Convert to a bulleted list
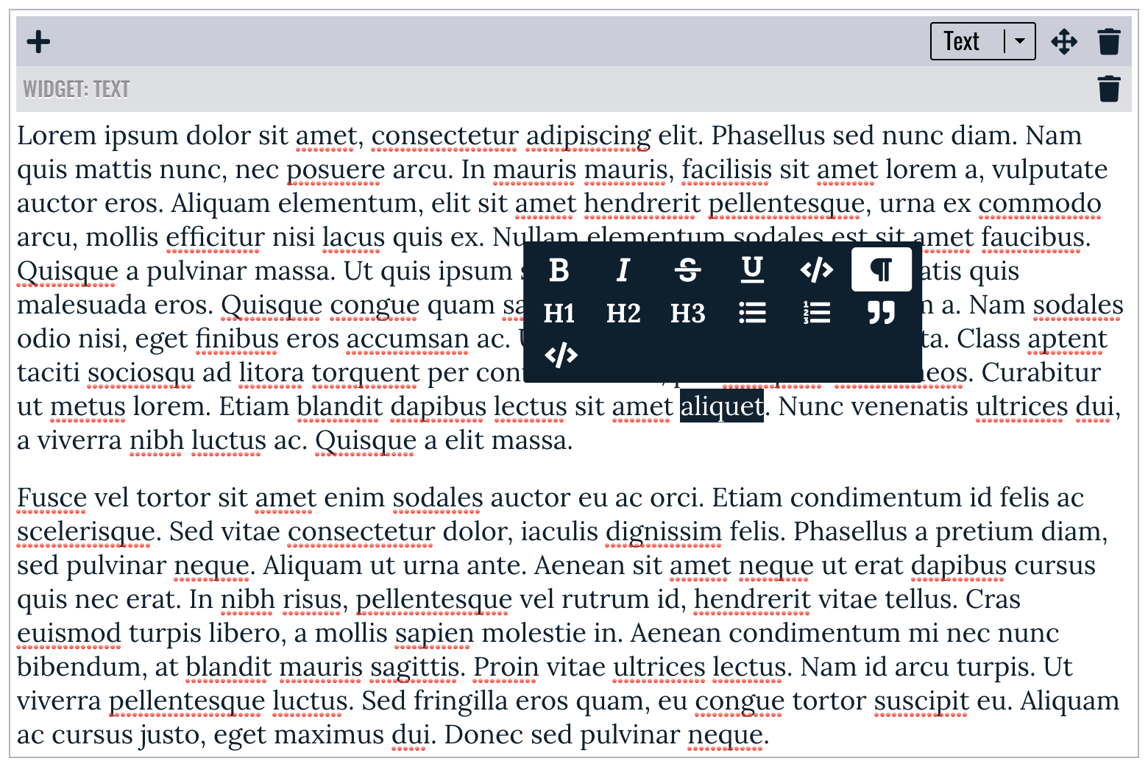Image resolution: width=1148 pixels, height=764 pixels. coord(752,314)
